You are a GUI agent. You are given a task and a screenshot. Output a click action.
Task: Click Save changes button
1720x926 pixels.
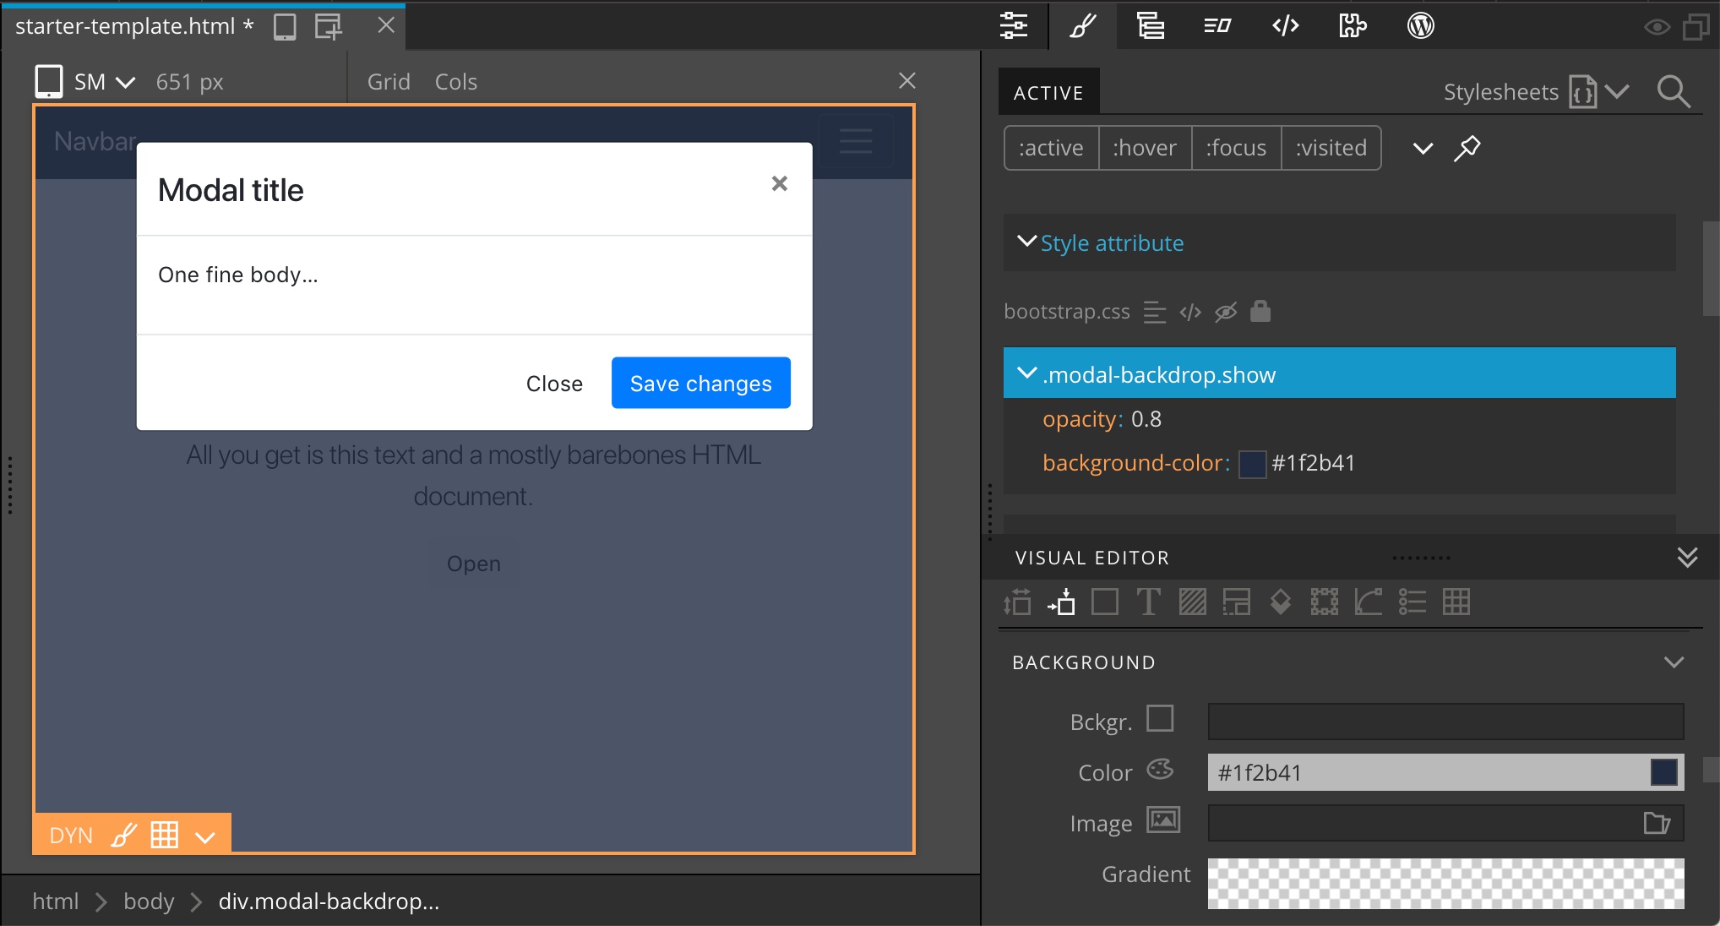[701, 384]
